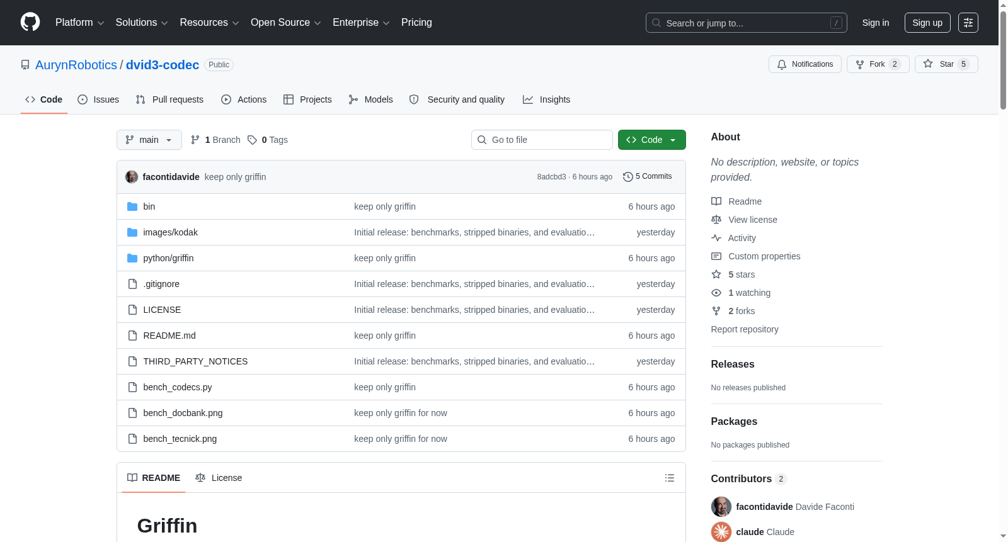Focus the Go to file input
The width and height of the screenshot is (1008, 542).
(x=542, y=140)
